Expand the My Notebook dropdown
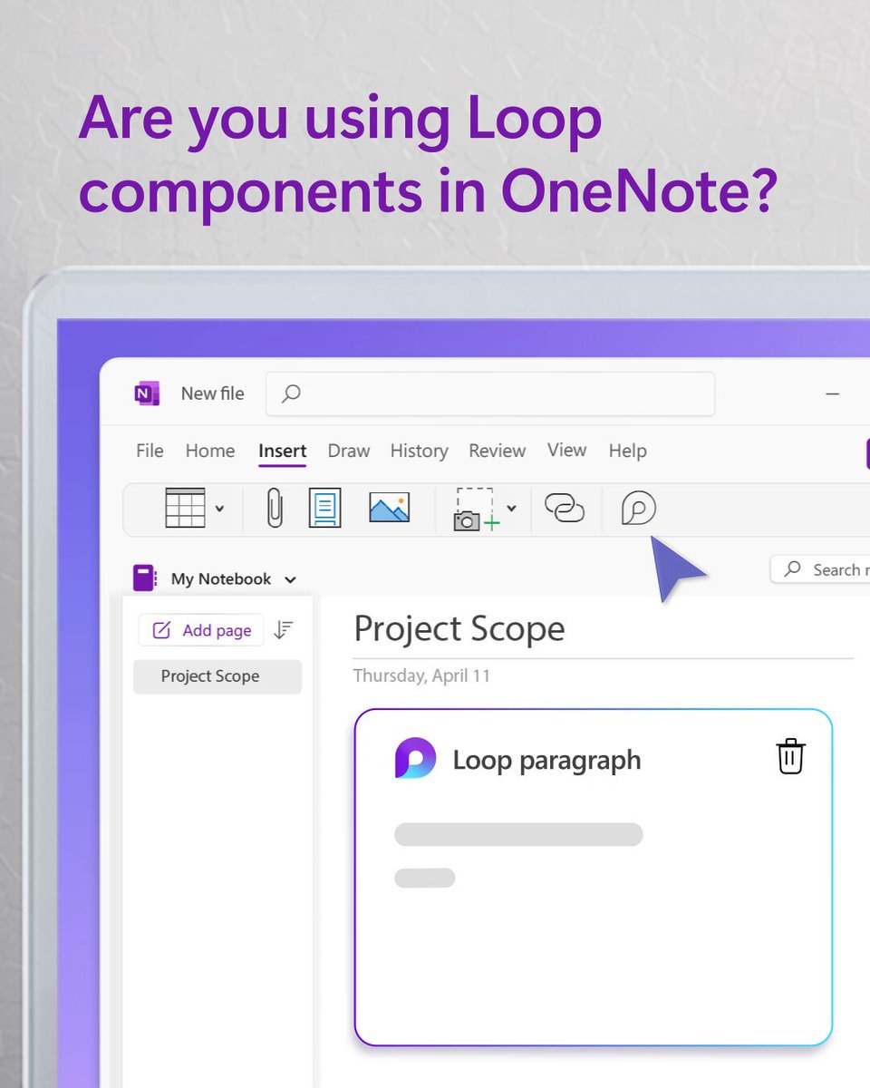Image resolution: width=870 pixels, height=1088 pixels. tap(290, 579)
